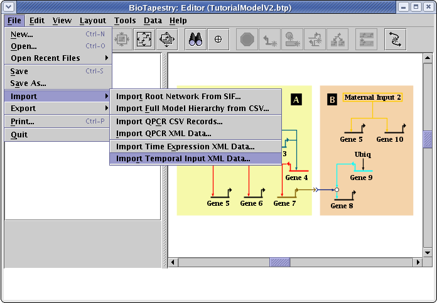Click the zoom to all models icon
Image resolution: width=437 pixels, height=303 pixels.
tap(167, 39)
